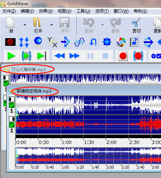161x178 pixels.
Task: Click the blue rewind button
Action: (59, 56)
